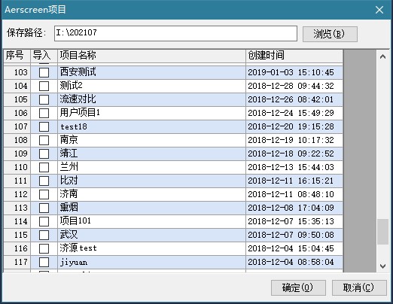This screenshot has height=304, width=393.
Task: Click the 项目名称 column header
Action: (x=151, y=56)
